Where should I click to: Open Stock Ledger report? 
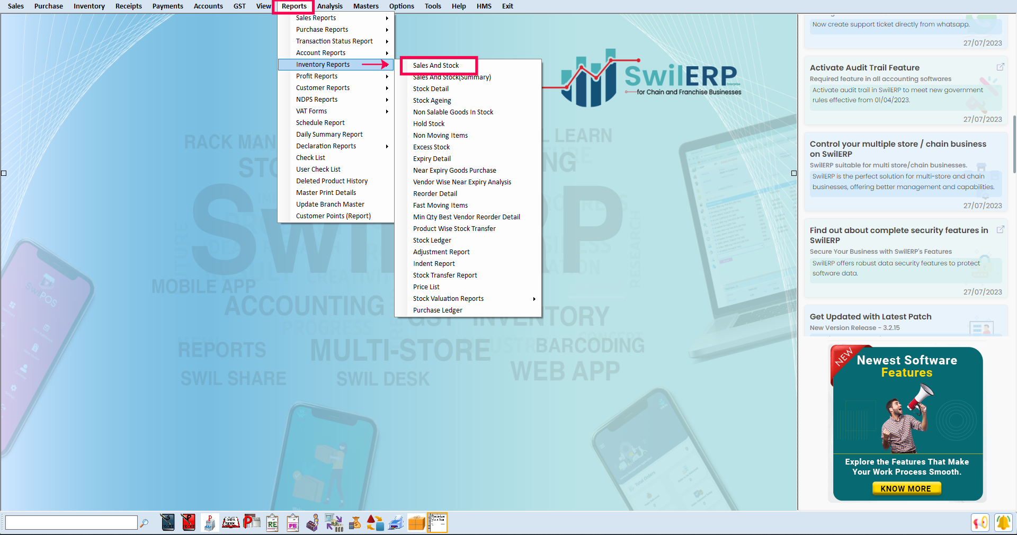click(x=432, y=240)
